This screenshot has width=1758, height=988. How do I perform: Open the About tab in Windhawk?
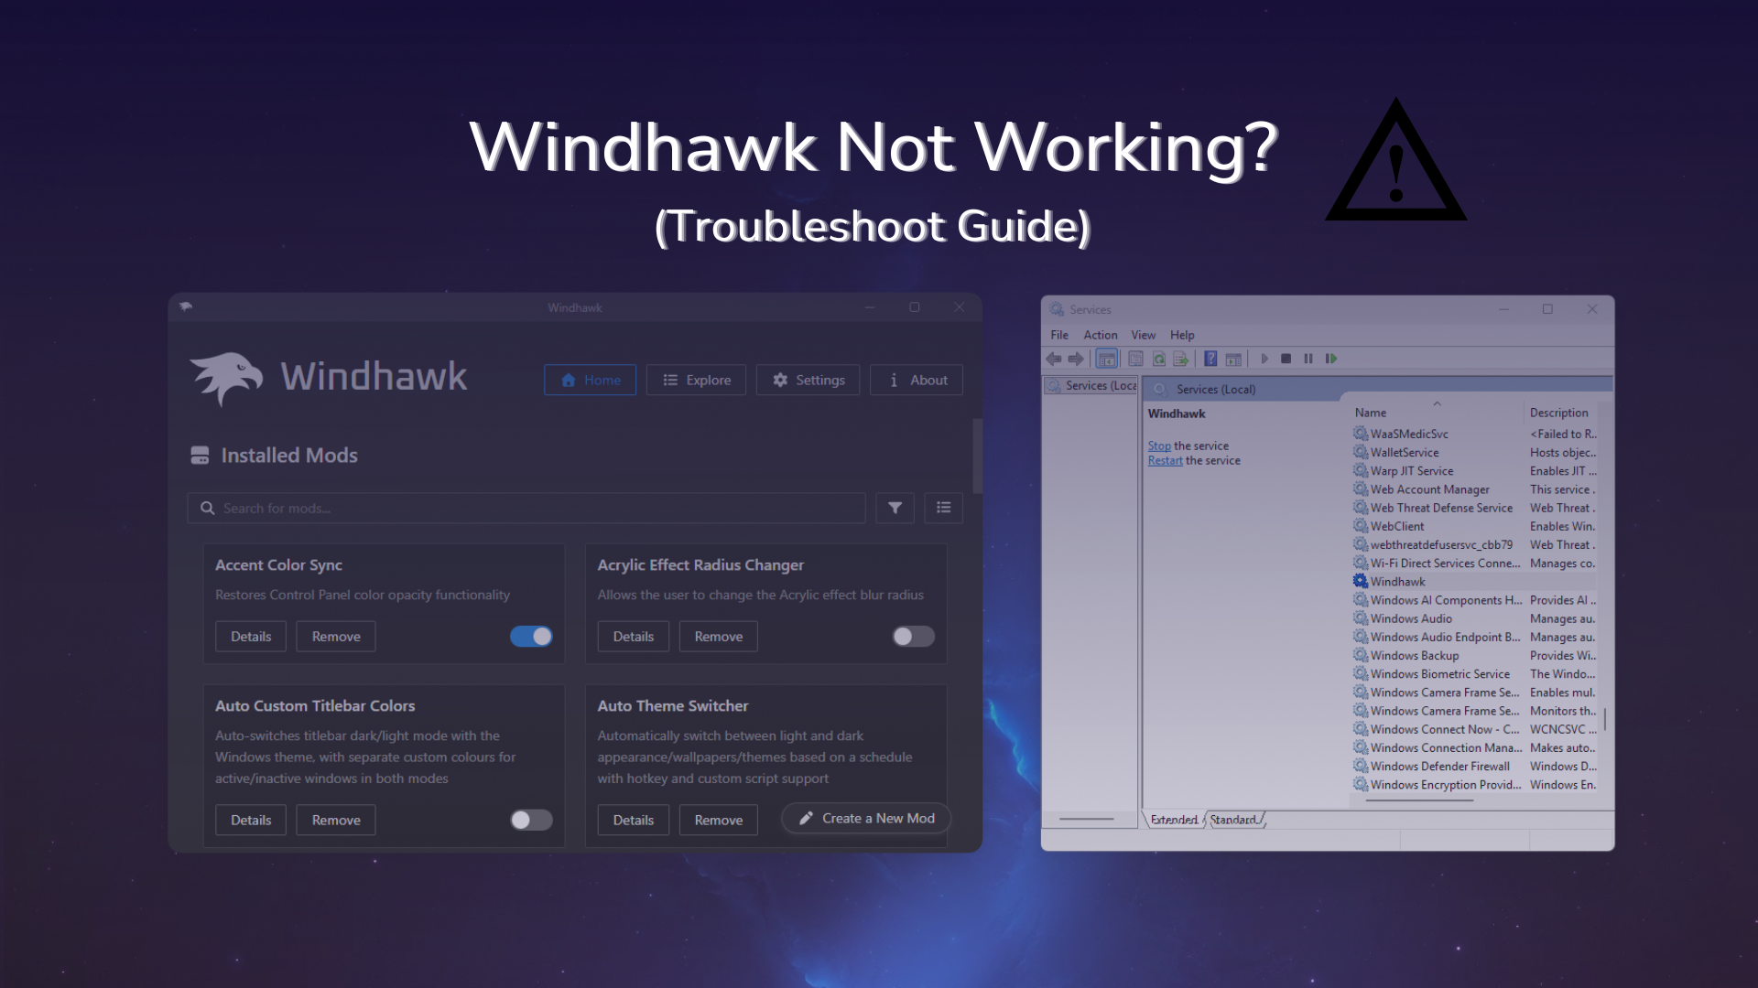[917, 380]
